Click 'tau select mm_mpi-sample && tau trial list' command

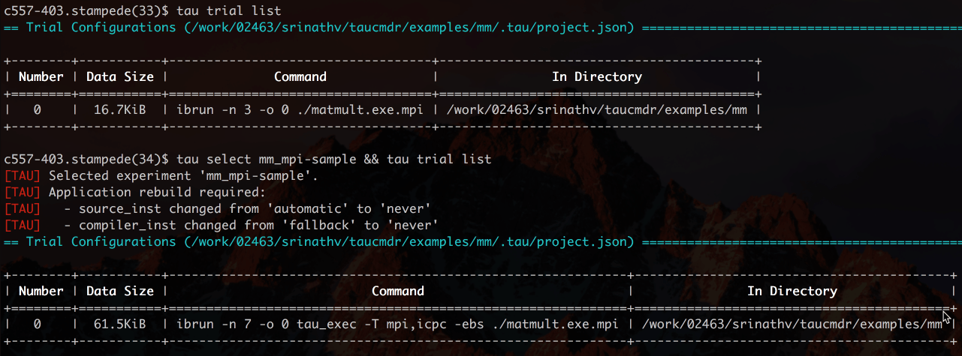coord(334,159)
